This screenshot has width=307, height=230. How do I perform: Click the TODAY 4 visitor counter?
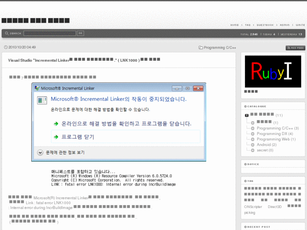click(x=269, y=34)
